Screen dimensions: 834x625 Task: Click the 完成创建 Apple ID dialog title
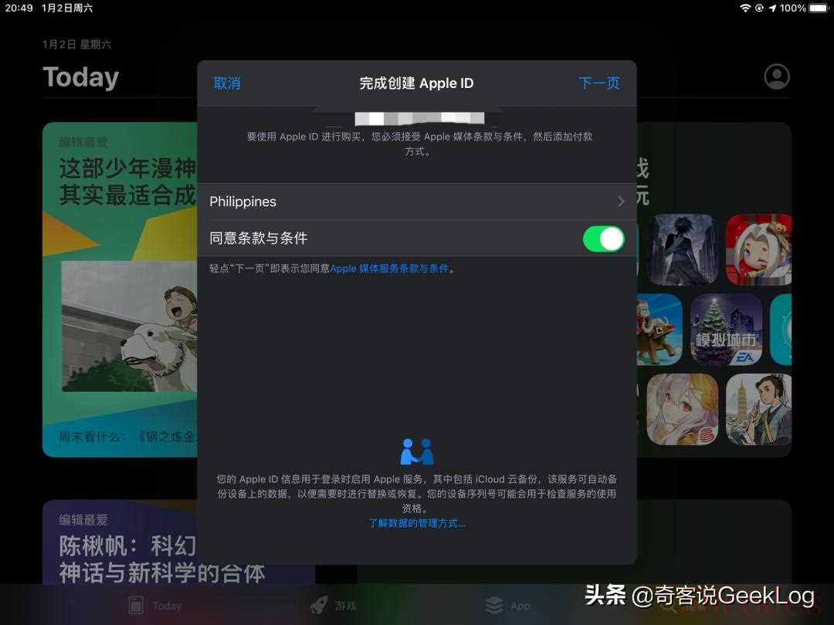click(416, 83)
